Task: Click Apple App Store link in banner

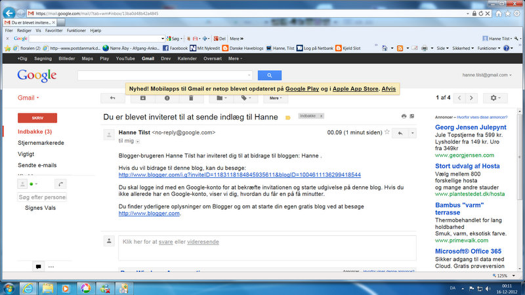Action: point(355,88)
